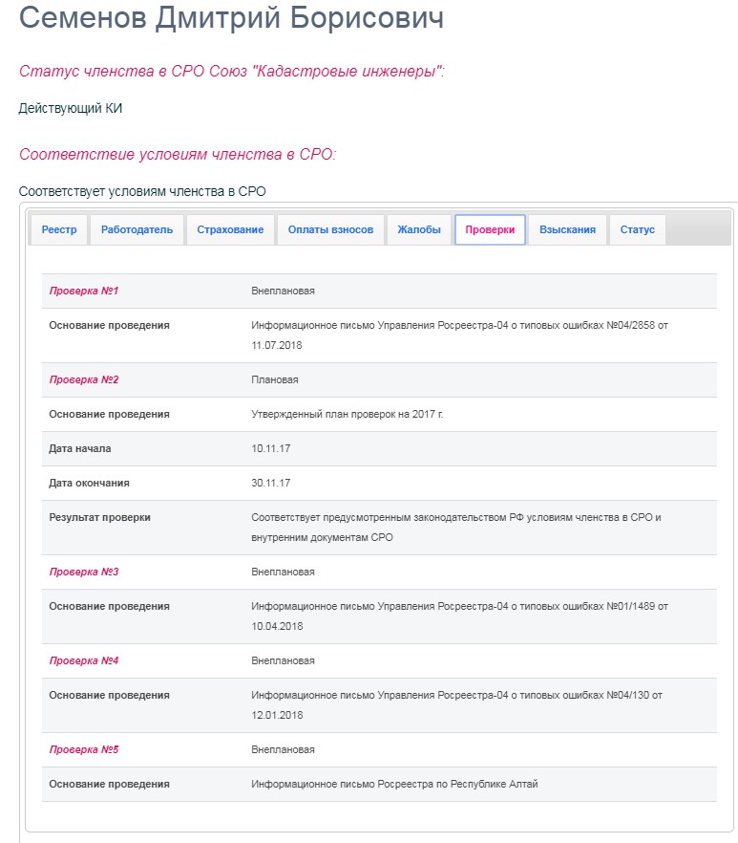Click the Проверка №1 row label
Viewport: 738px width, 843px height.
tap(84, 291)
